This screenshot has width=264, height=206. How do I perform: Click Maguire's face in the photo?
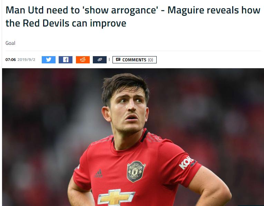tap(129, 111)
